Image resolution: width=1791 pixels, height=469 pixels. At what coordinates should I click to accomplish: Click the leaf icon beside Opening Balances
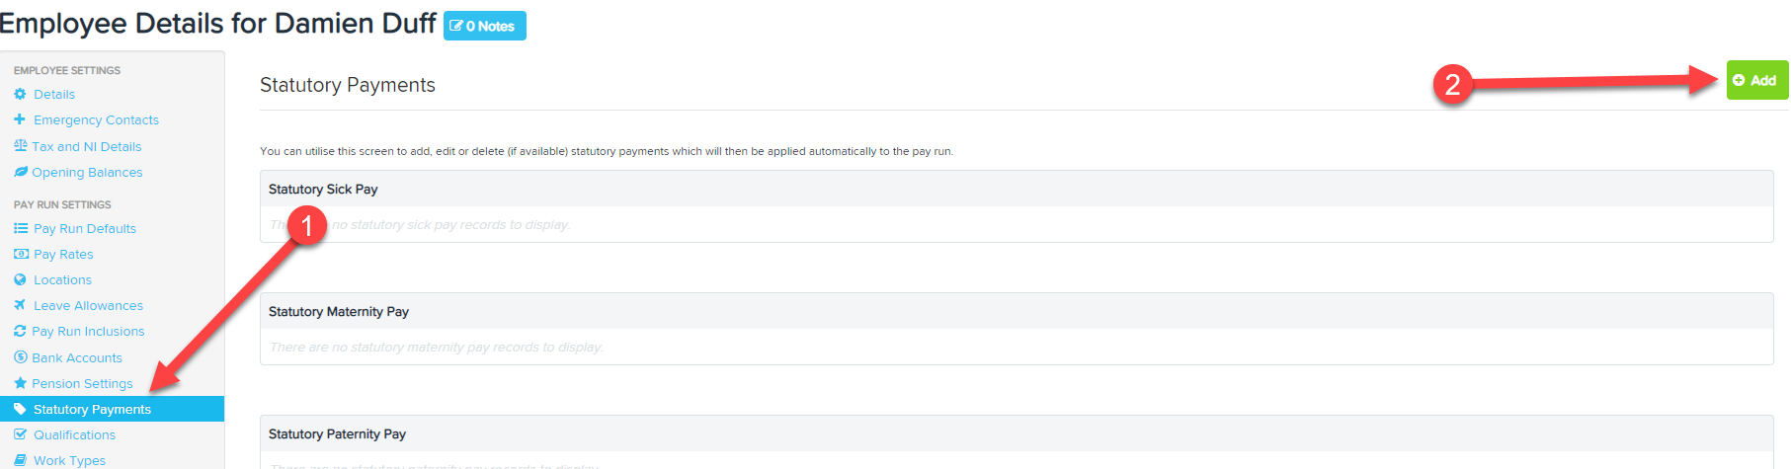20,172
